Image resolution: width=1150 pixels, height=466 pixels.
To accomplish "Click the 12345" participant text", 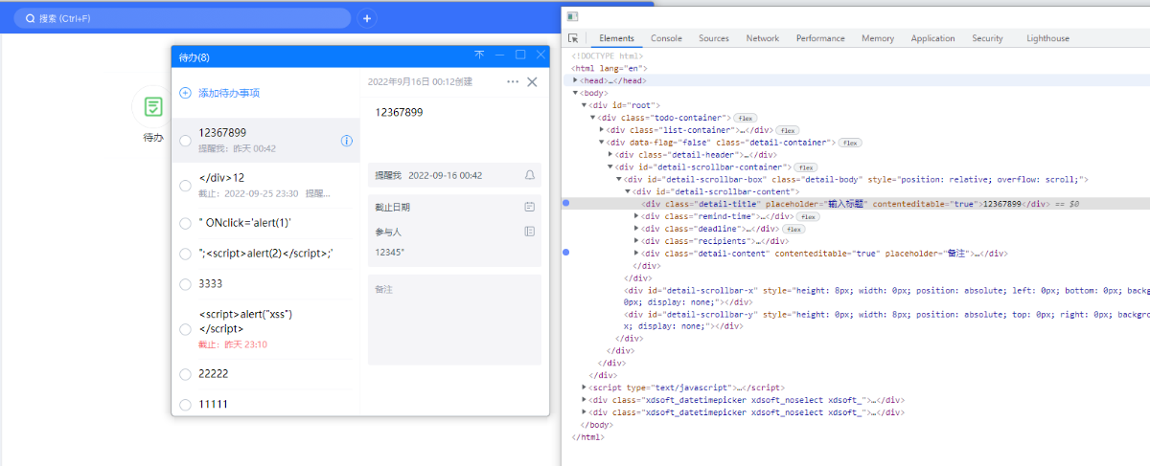I will [x=390, y=253].
